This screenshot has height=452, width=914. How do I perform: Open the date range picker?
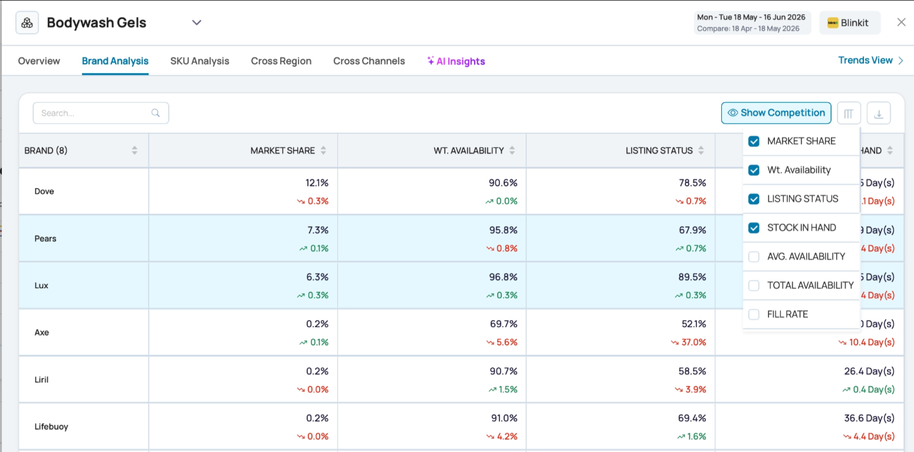(x=752, y=23)
